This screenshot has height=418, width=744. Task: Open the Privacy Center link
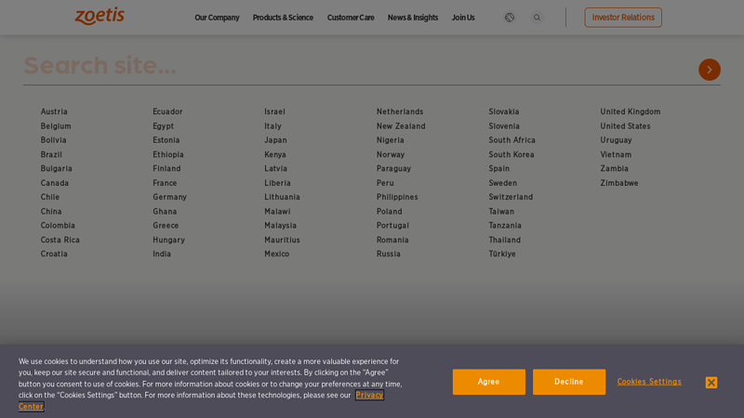pos(369,395)
